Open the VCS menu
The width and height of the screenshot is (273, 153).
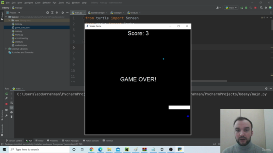(68, 3)
